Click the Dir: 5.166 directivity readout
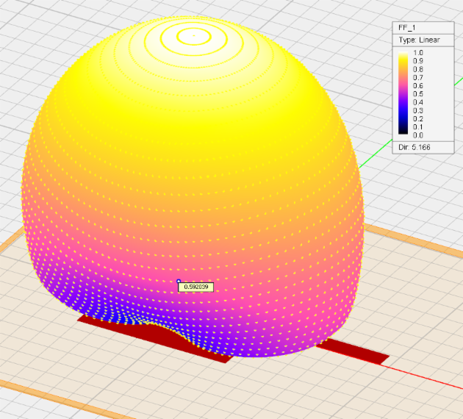Viewport: 463px width, 419px height. 414,148
